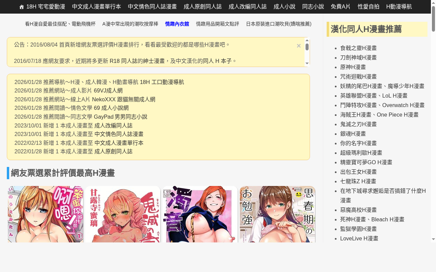Select the highlighted 情趣內衣館 tab
The image size is (436, 272).
177,24
